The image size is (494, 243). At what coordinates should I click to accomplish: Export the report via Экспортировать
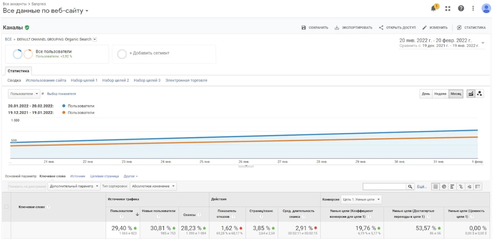click(x=354, y=27)
